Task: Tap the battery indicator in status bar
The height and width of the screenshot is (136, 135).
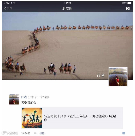Action: [x=130, y=3]
